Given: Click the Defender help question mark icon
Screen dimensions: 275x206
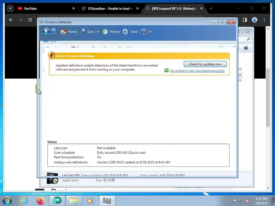Looking at the screenshot, I should click(x=144, y=32).
